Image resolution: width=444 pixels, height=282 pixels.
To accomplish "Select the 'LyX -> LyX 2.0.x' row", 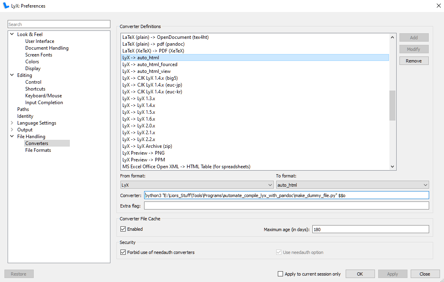I will click(x=255, y=126).
